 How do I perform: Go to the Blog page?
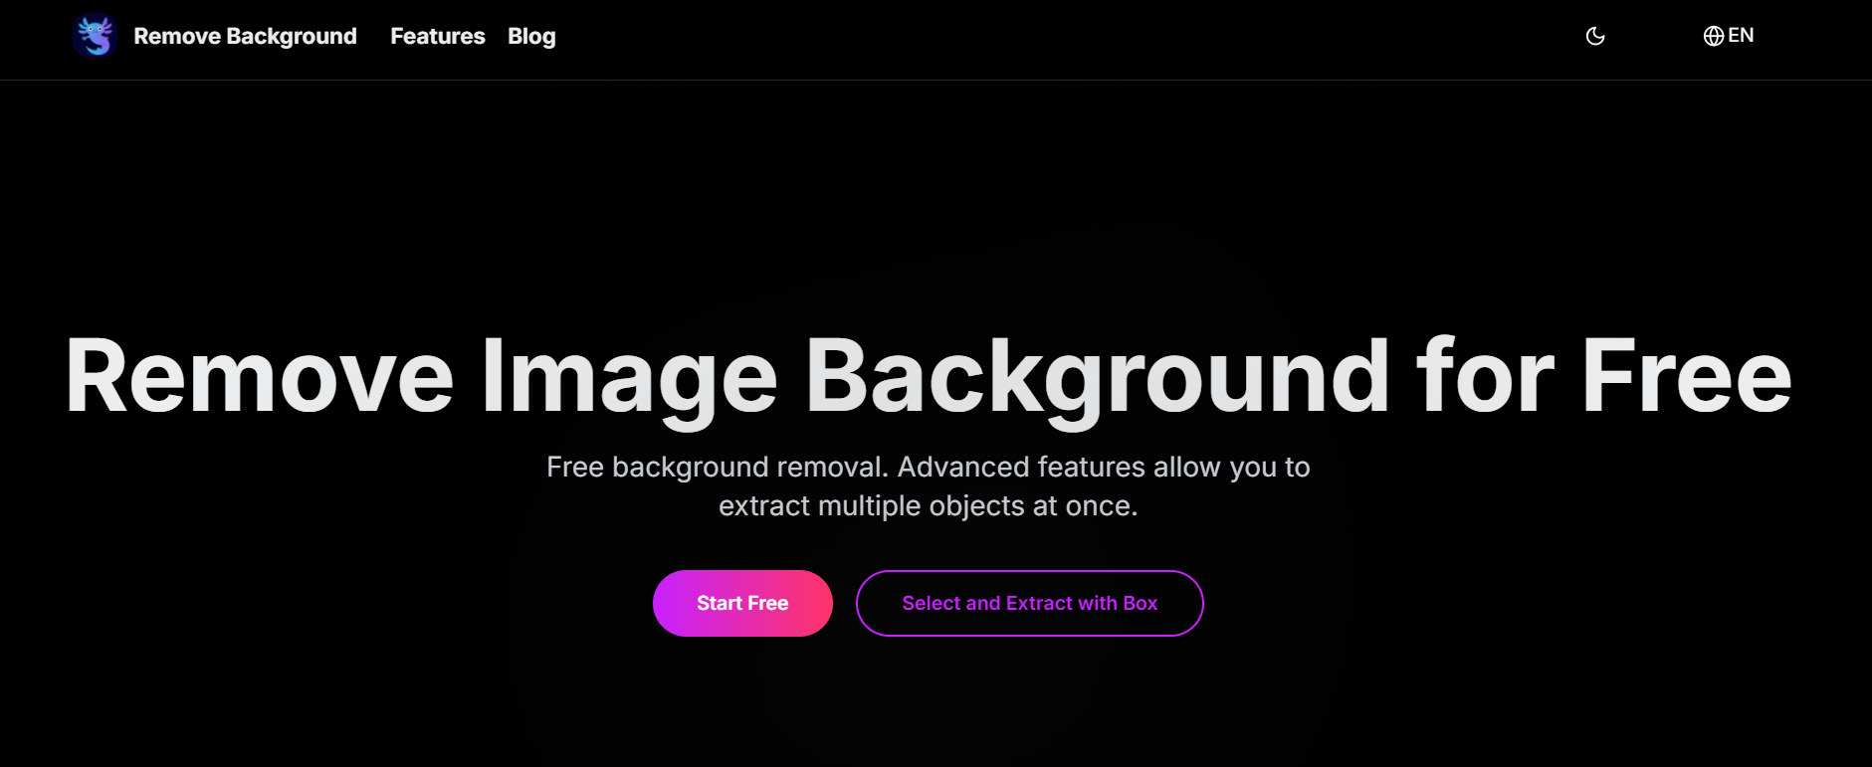531,36
